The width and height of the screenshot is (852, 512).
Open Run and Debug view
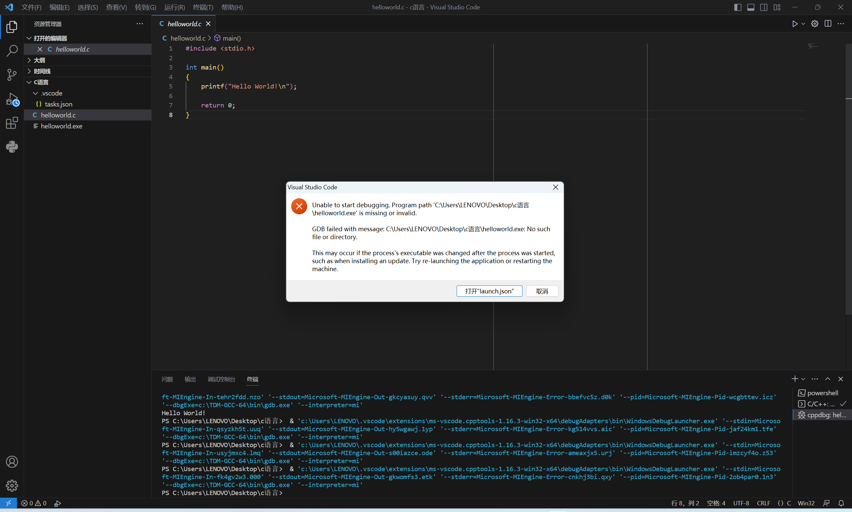[12, 99]
